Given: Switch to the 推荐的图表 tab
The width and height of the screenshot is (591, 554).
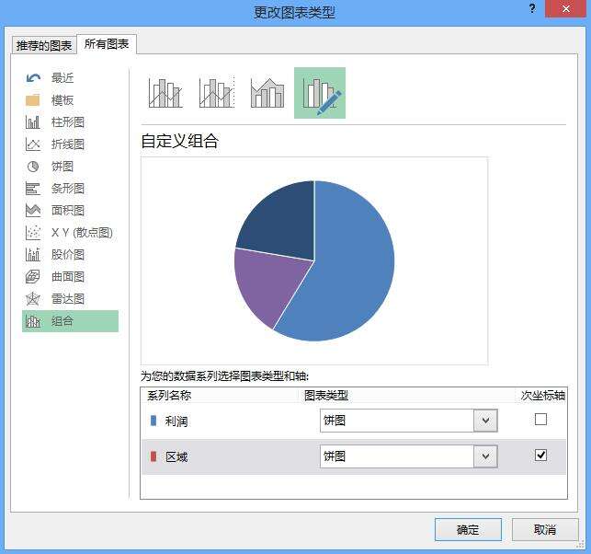Looking at the screenshot, I should pos(44,46).
